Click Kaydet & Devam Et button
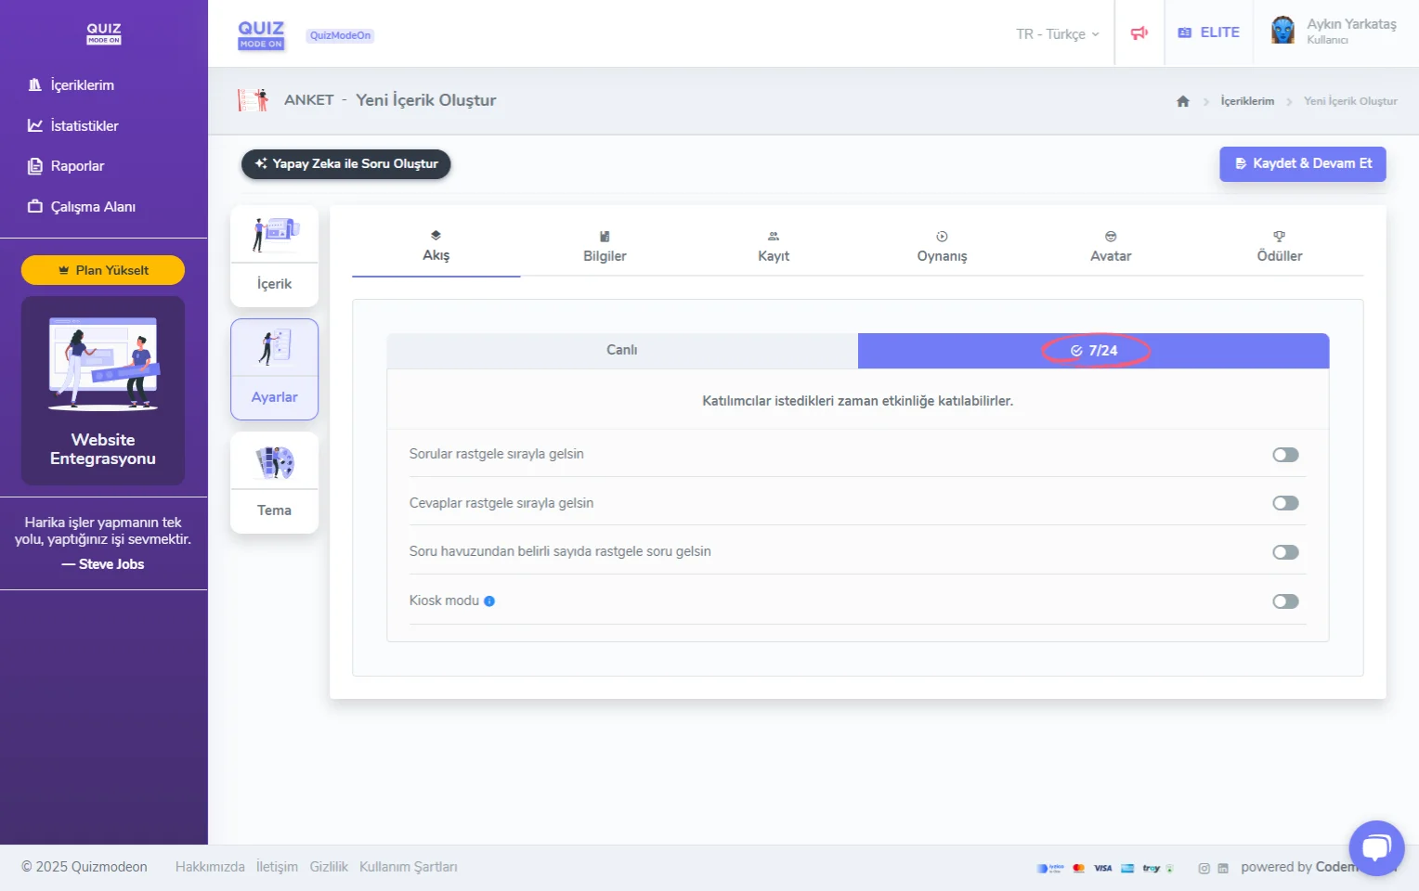 (1302, 163)
